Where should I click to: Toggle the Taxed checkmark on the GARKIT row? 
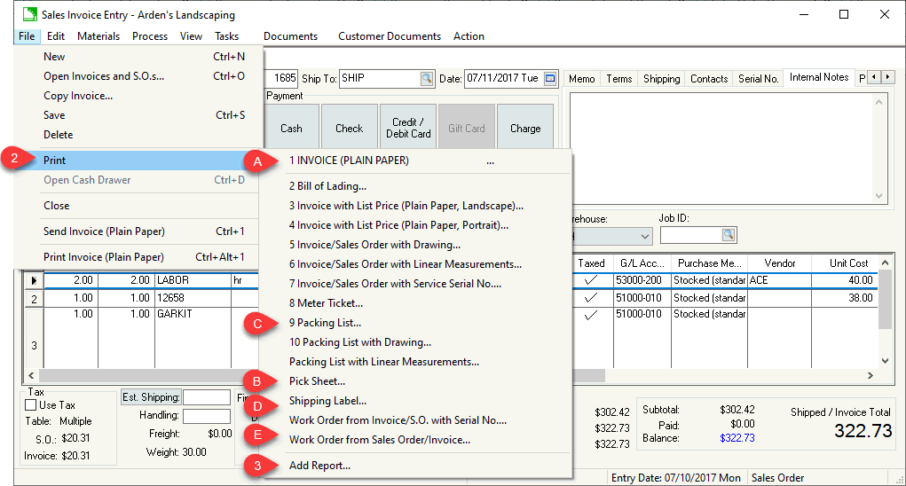click(591, 314)
